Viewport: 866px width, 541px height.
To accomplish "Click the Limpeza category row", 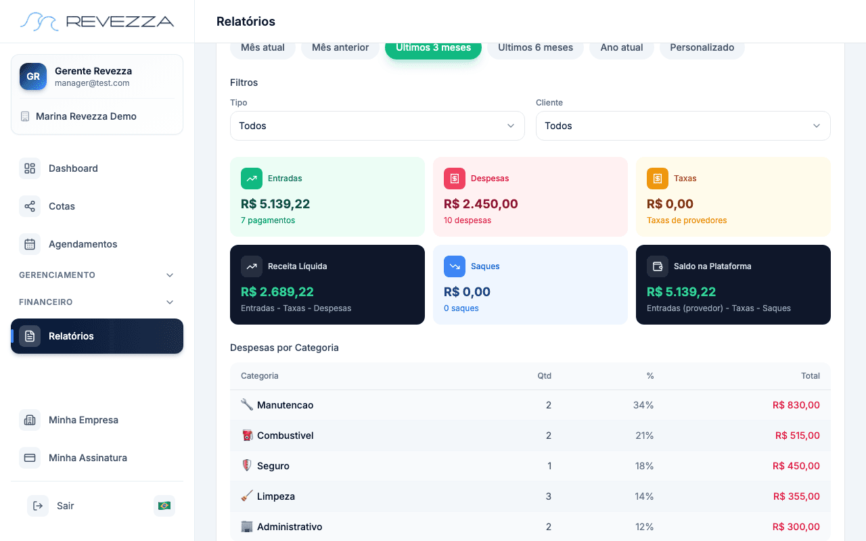I will (530, 496).
